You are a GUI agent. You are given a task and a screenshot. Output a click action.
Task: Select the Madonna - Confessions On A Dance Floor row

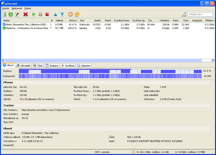coord(108,28)
